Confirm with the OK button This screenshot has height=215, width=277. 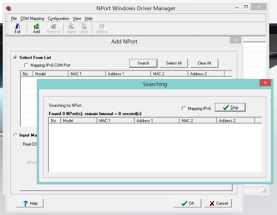187,203
